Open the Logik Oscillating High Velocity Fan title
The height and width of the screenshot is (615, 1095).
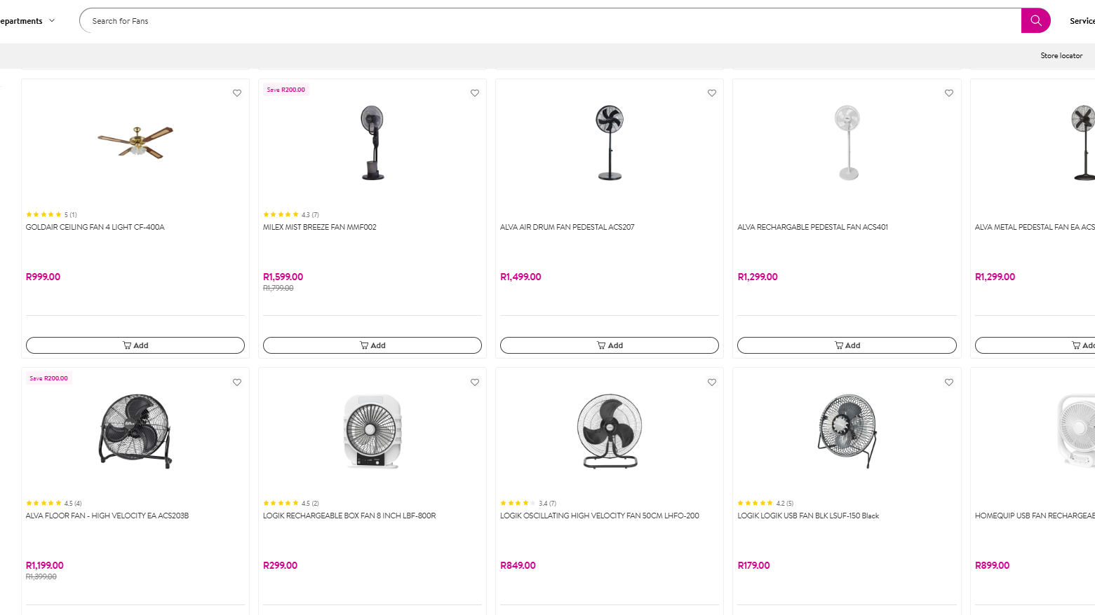[x=600, y=516]
